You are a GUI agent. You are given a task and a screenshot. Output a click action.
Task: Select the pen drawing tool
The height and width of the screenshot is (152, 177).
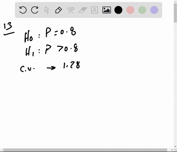coord(59,10)
